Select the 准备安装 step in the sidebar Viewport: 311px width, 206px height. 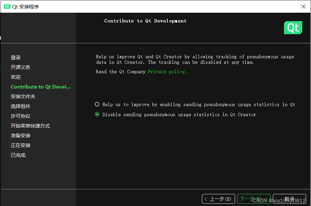point(21,136)
